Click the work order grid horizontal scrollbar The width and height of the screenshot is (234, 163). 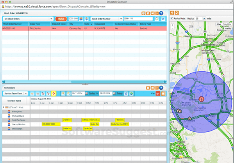click(84, 82)
